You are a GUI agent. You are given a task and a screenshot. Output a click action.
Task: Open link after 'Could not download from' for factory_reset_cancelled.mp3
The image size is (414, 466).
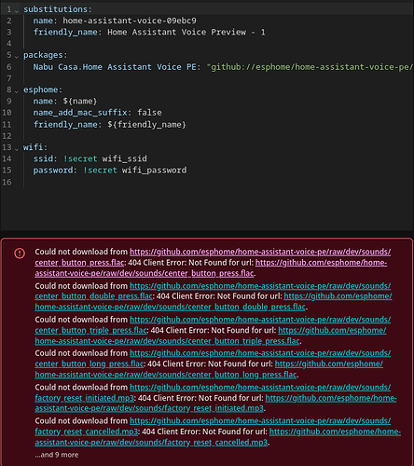(x=213, y=426)
